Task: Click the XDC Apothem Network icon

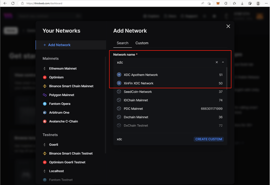Action: click(119, 75)
